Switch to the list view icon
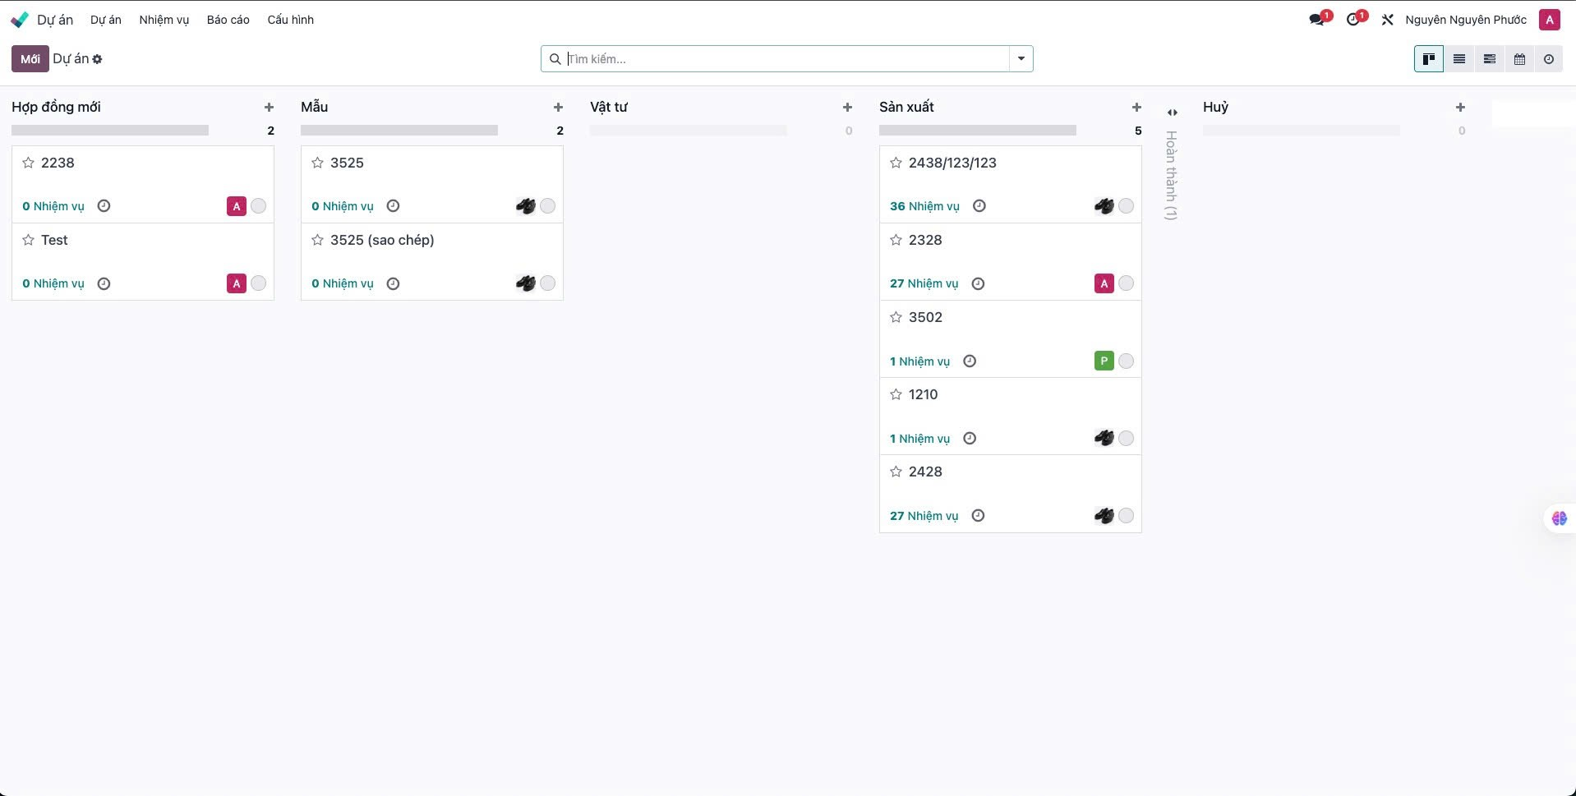Image resolution: width=1576 pixels, height=796 pixels. [1458, 59]
